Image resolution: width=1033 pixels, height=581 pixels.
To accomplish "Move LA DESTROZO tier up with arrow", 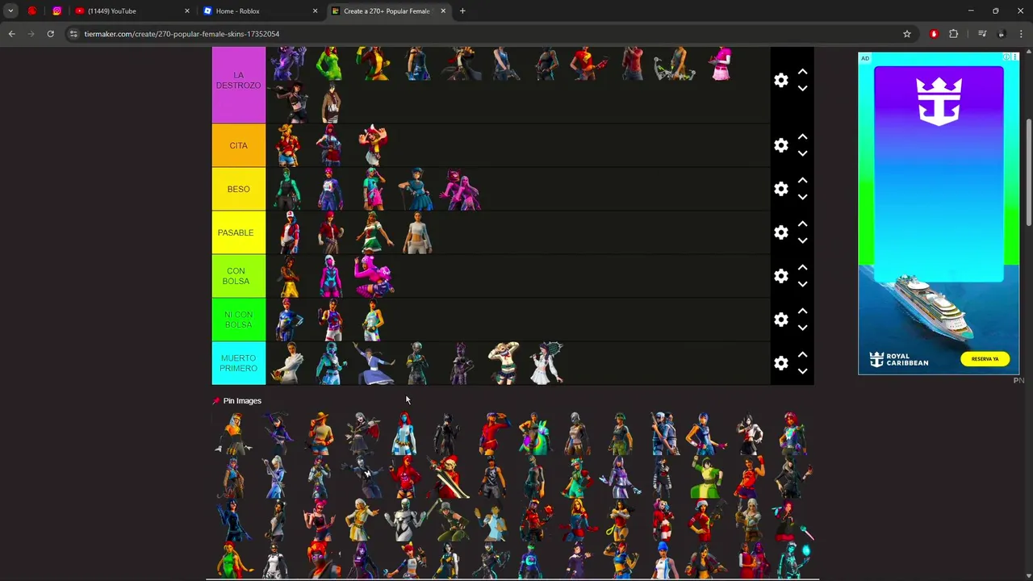I will point(802,72).
